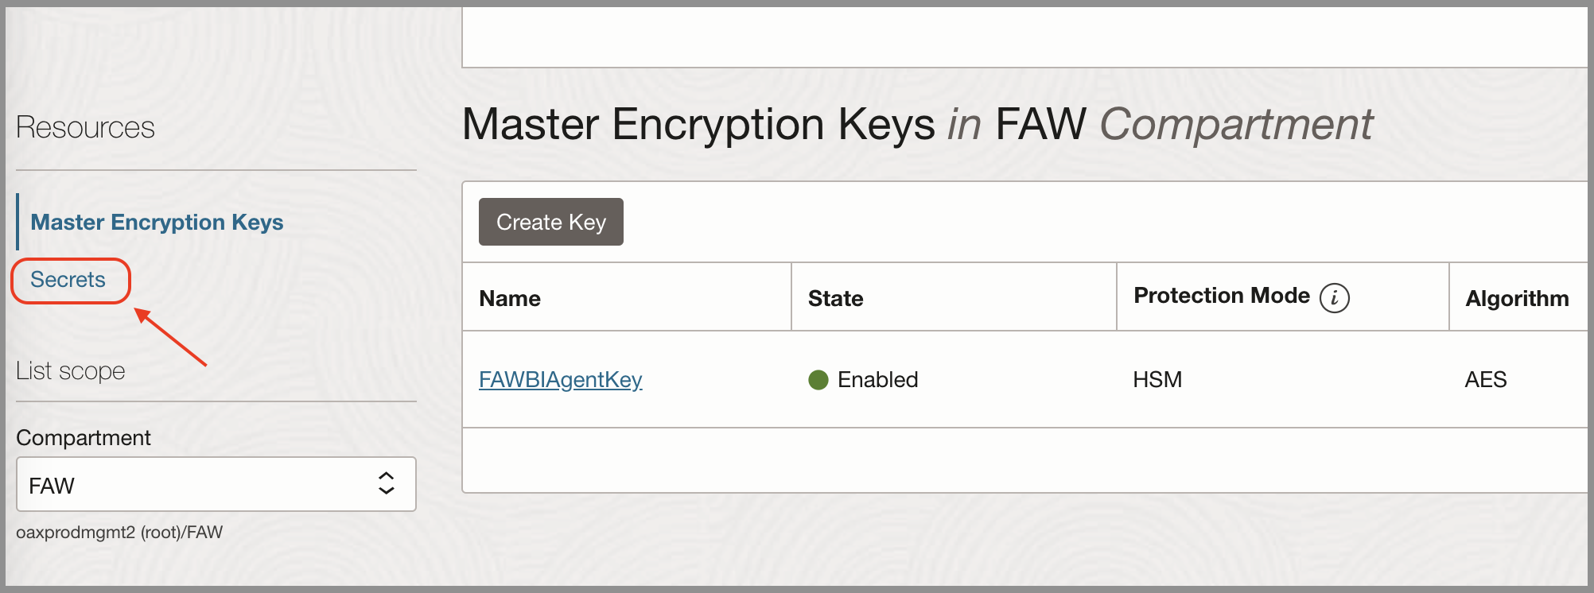Click the State column header
The height and width of the screenshot is (593, 1594).
pos(835,299)
